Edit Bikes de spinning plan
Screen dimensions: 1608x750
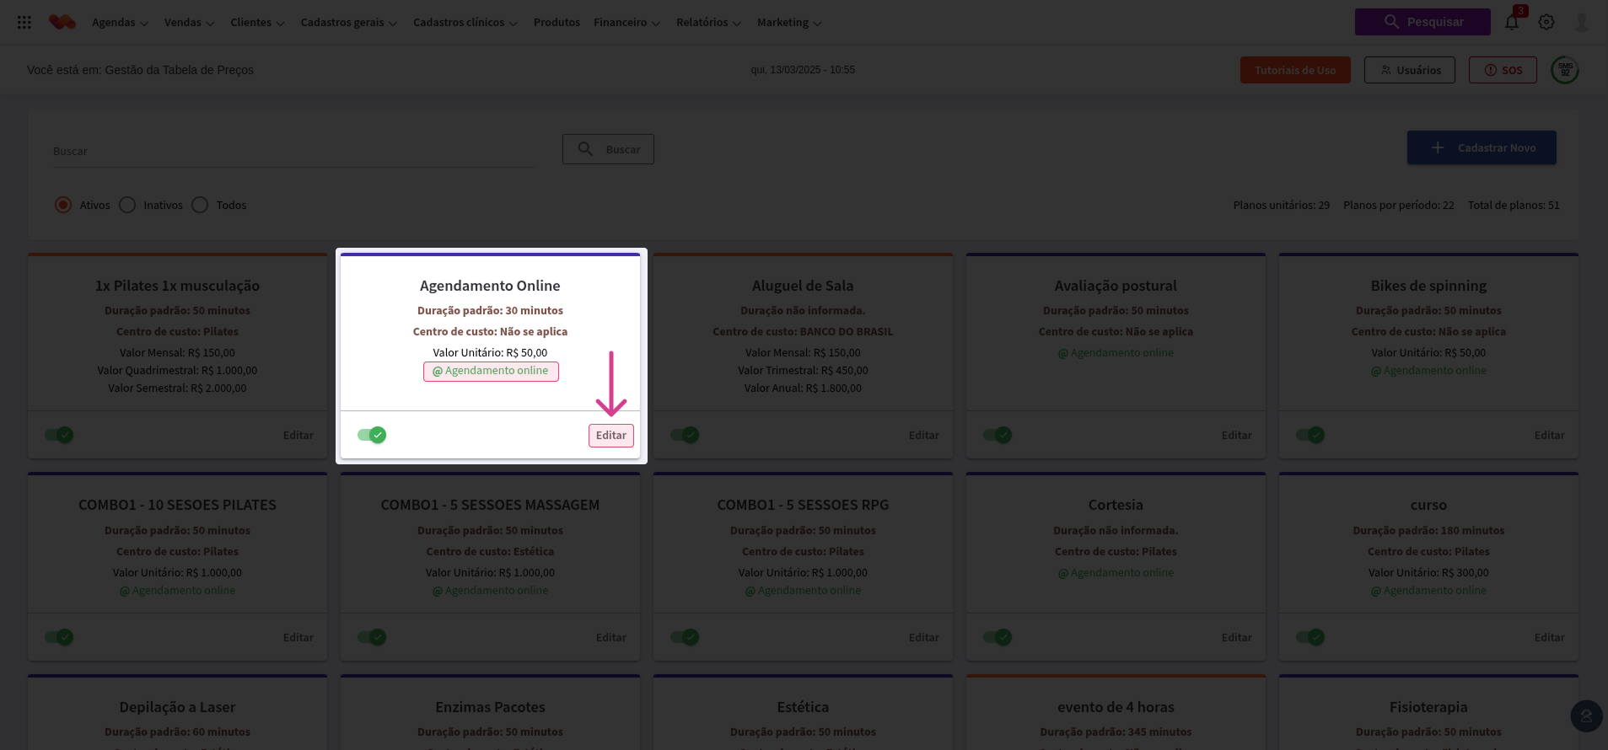click(1549, 436)
